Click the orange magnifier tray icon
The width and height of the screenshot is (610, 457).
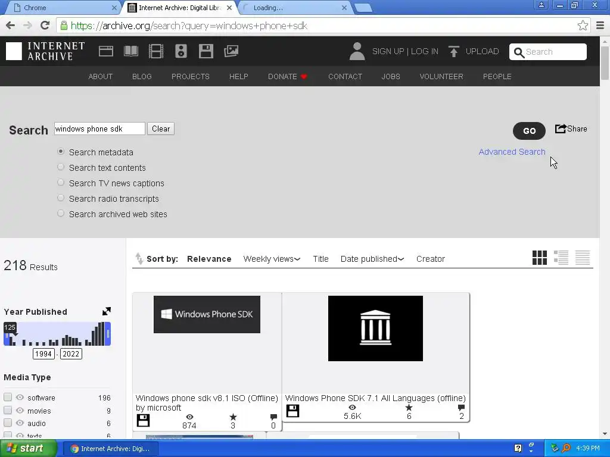point(566,448)
